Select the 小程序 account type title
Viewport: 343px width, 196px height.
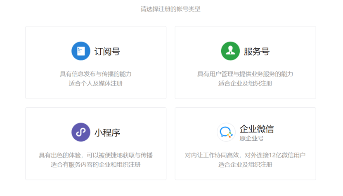(x=107, y=133)
